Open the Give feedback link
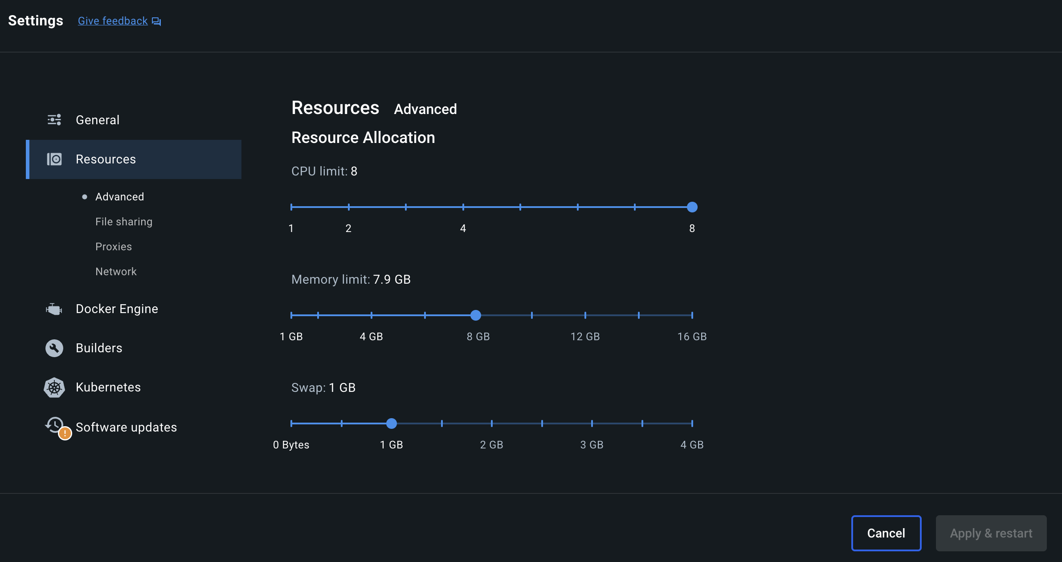1062x562 pixels. coord(113,21)
